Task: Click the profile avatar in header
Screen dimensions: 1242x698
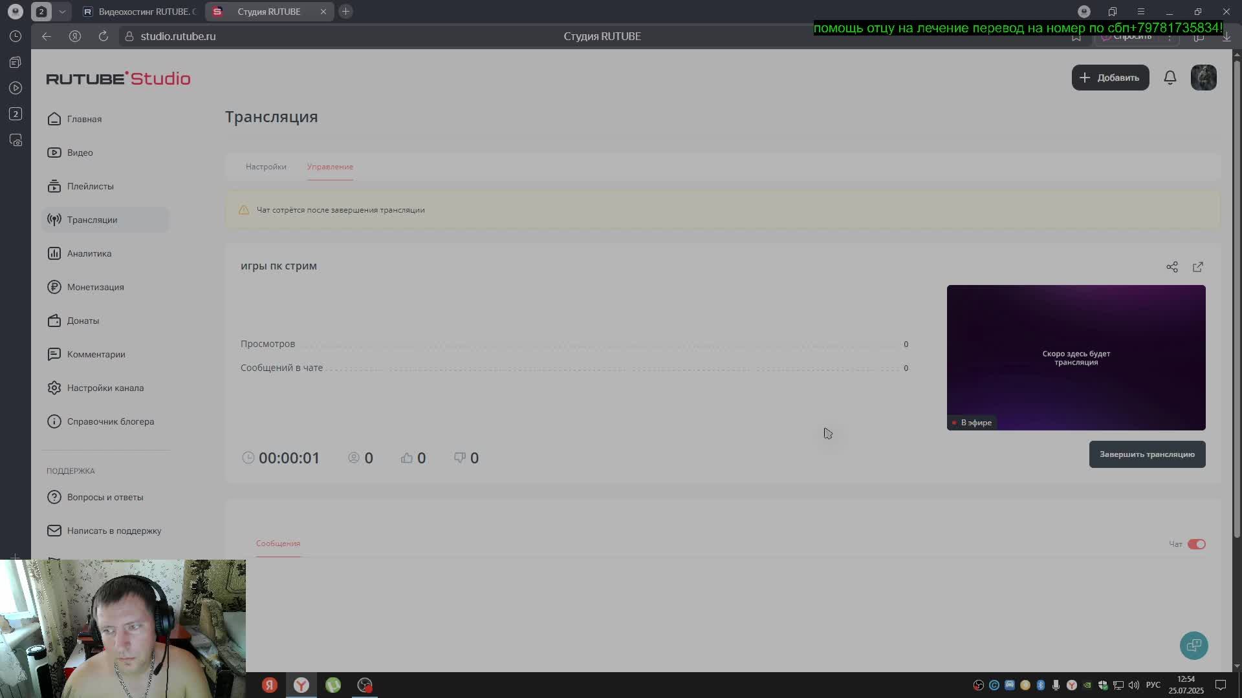Action: (x=1203, y=78)
